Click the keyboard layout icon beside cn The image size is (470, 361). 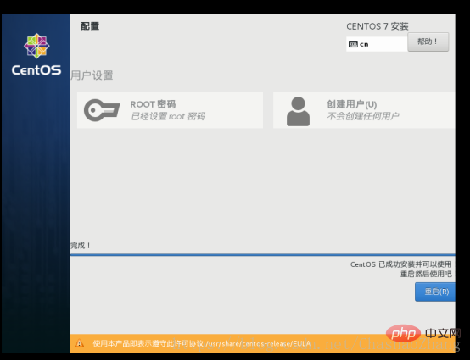pos(353,44)
